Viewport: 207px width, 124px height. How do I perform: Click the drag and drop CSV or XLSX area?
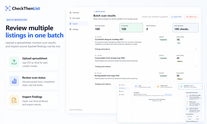coord(157,100)
